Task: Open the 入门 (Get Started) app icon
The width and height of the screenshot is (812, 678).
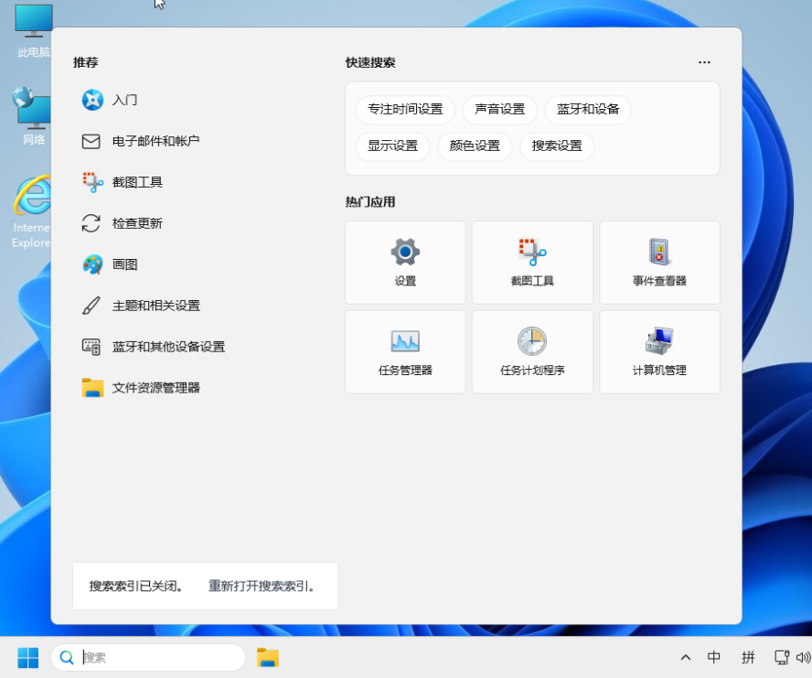Action: (x=92, y=100)
